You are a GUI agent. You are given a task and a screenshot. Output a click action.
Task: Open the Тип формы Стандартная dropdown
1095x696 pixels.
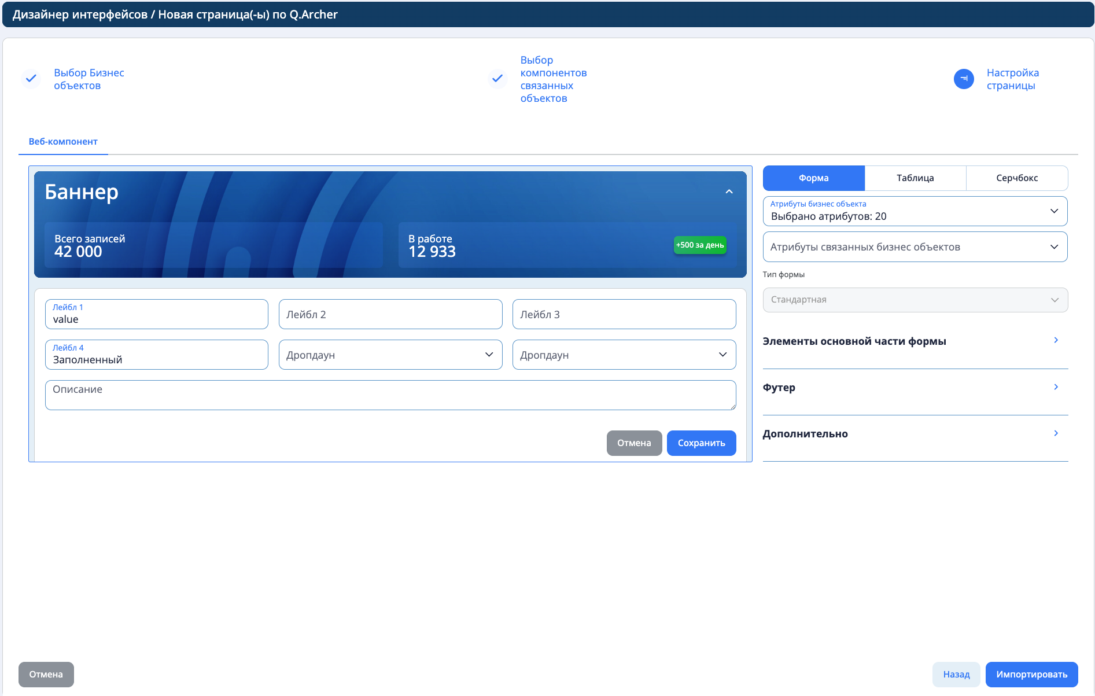(915, 300)
